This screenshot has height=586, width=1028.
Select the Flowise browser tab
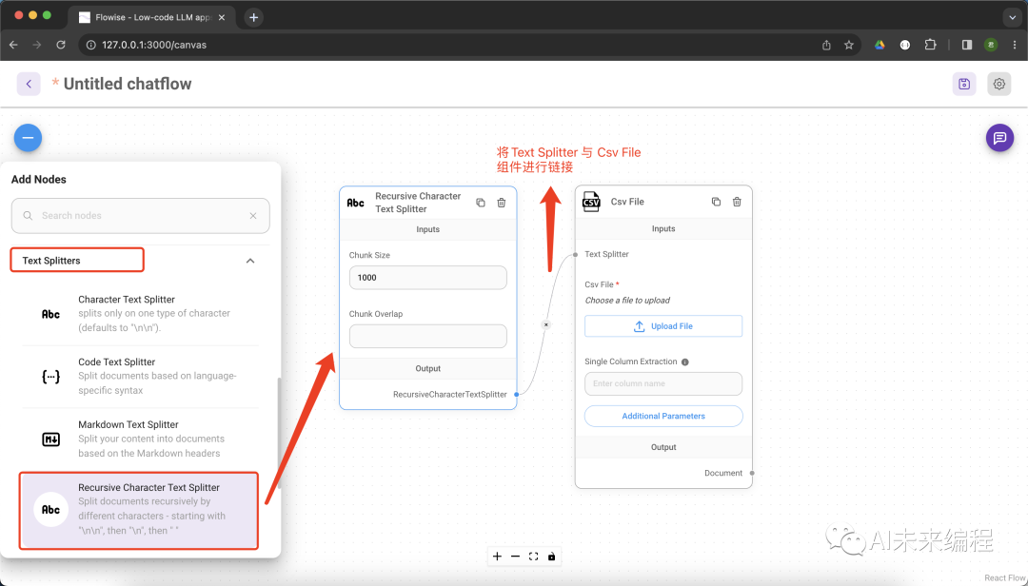[150, 18]
